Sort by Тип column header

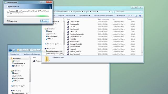(x=114, y=19)
